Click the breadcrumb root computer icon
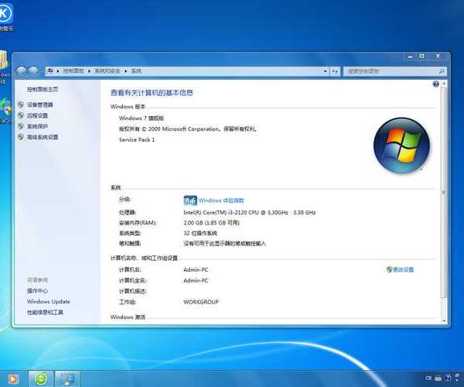This screenshot has width=464, height=387. tap(50, 70)
